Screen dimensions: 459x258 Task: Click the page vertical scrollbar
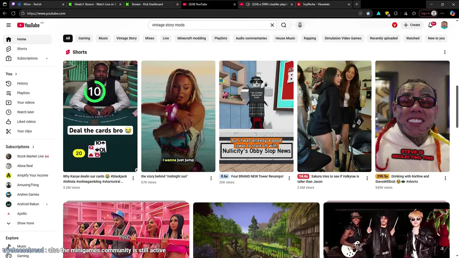(x=457, y=106)
